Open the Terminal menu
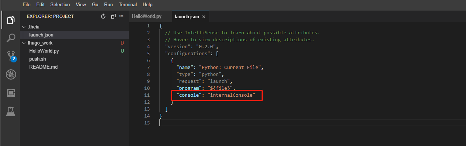This screenshot has width=466, height=146. [127, 5]
